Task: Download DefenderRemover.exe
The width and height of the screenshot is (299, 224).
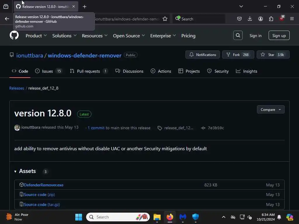Action: 44,185
